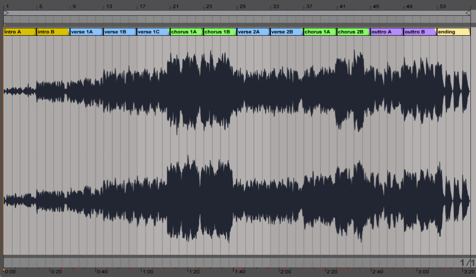Screen dimensions: 476x277
Task: Click the 1/1 grid size indicator
Action: (467, 263)
